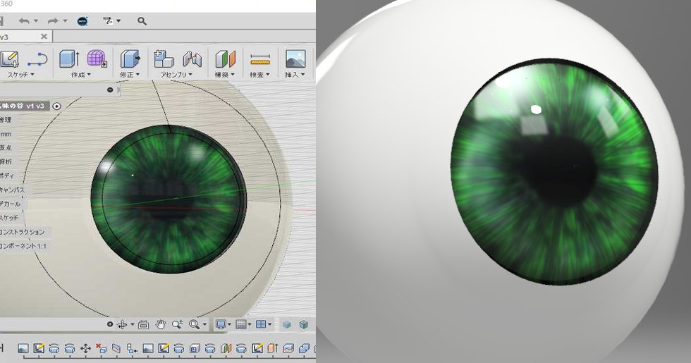The width and height of the screenshot is (691, 363).
Task: Select the デカール browser folder
Action: point(10,204)
